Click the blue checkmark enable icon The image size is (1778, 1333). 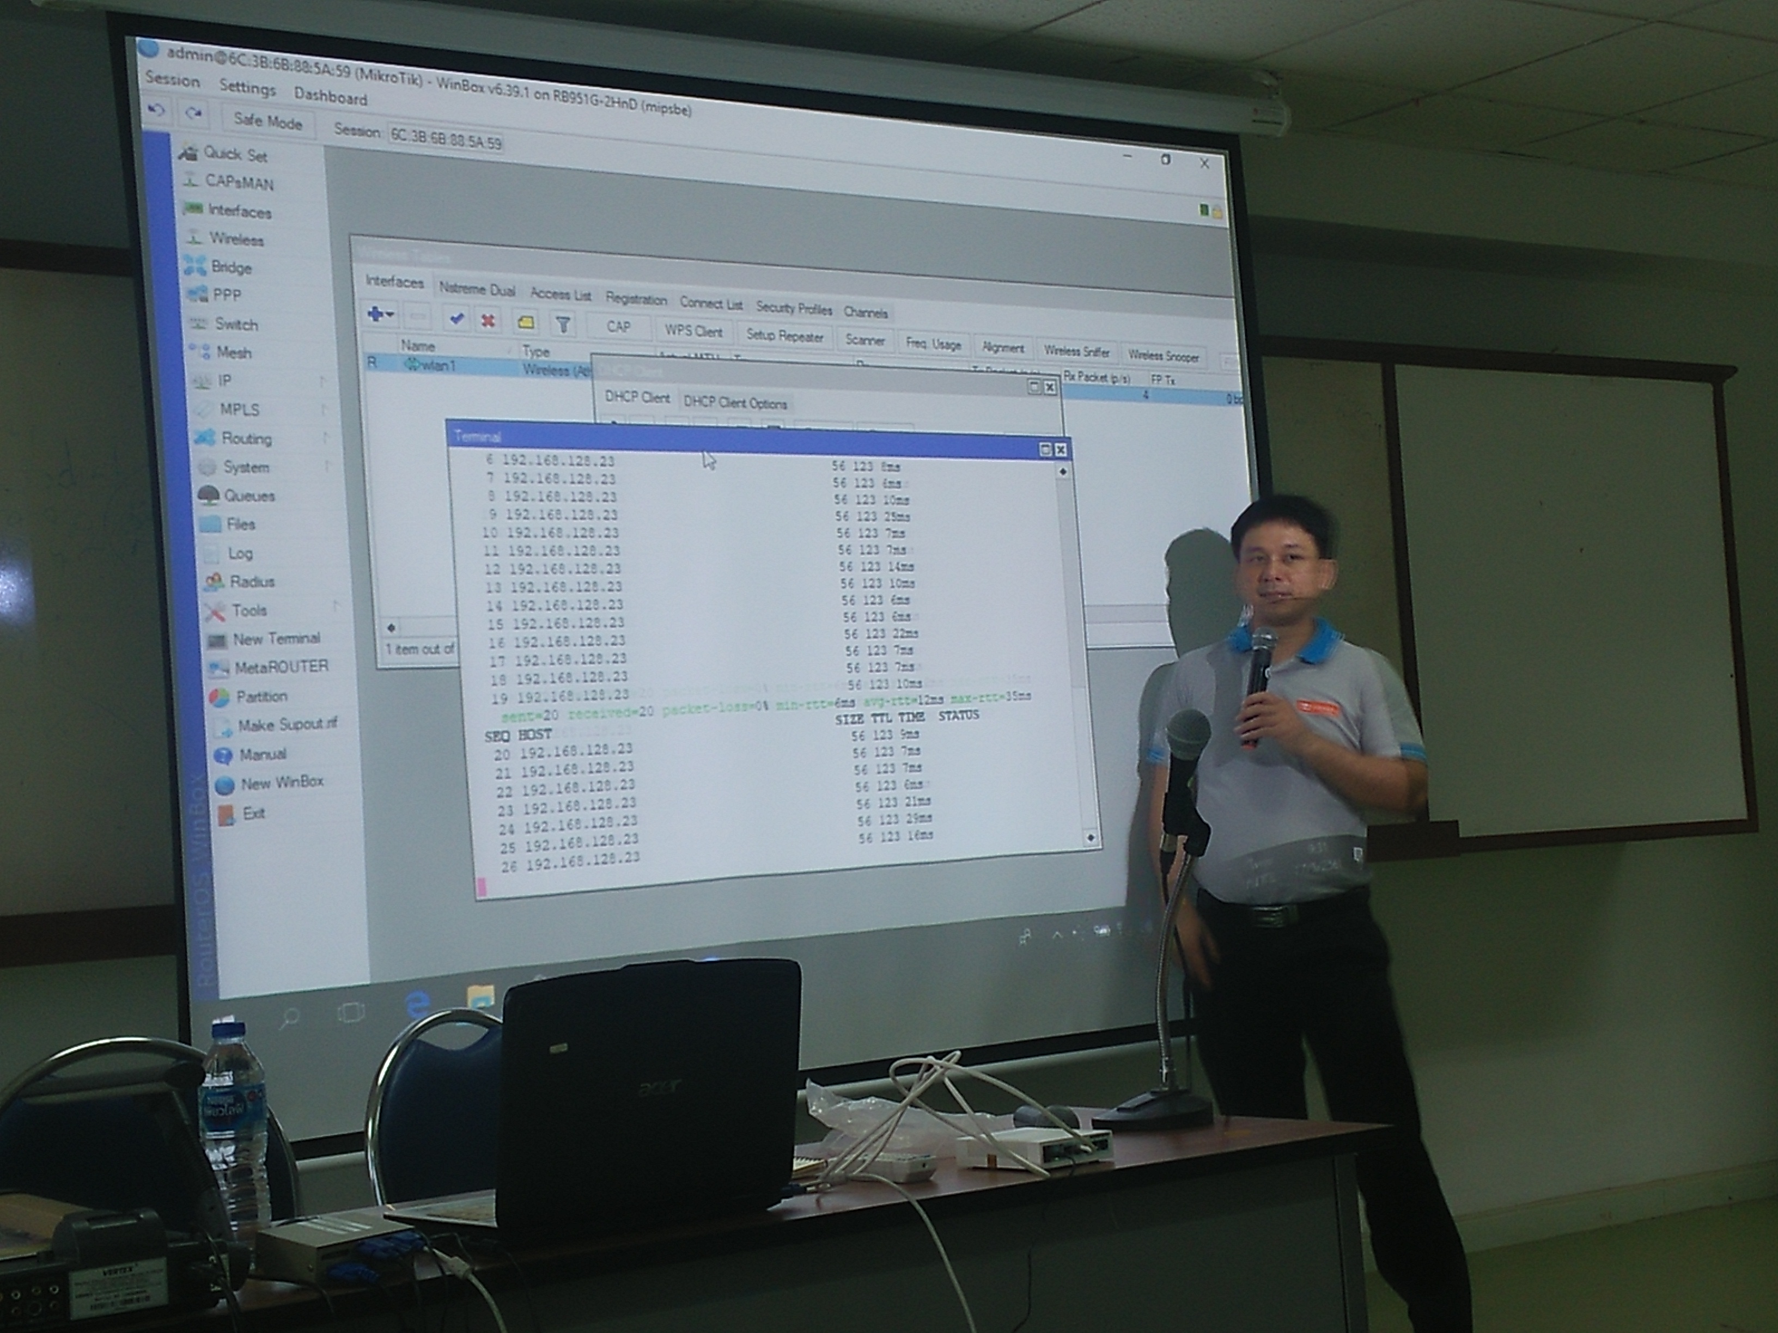(x=456, y=319)
